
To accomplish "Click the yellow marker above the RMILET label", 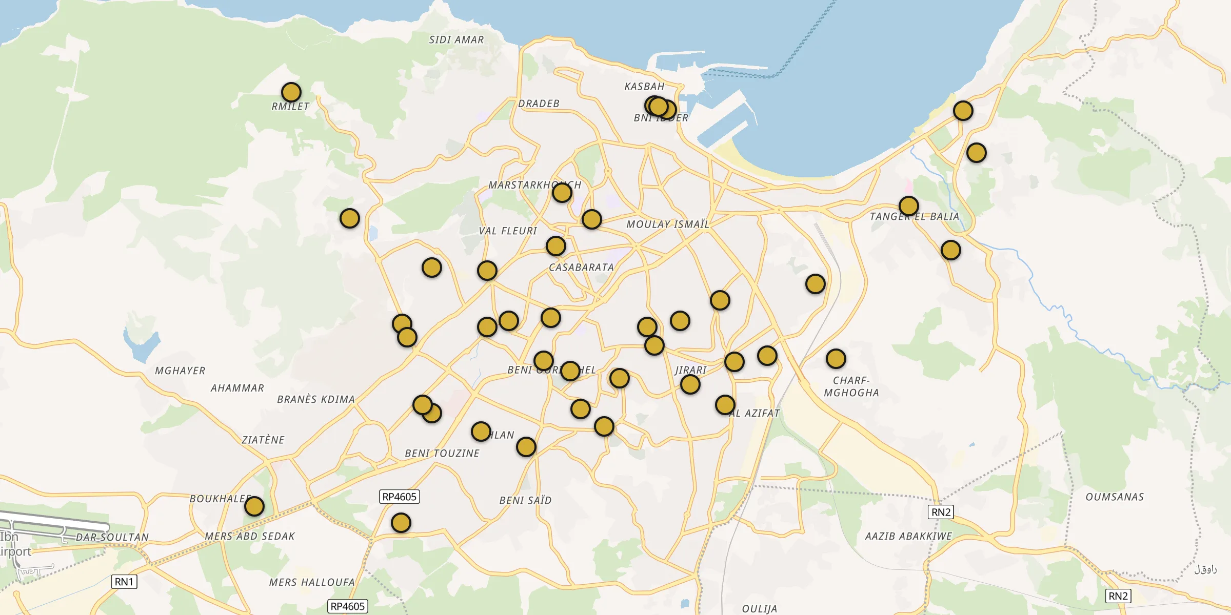I will coord(291,92).
